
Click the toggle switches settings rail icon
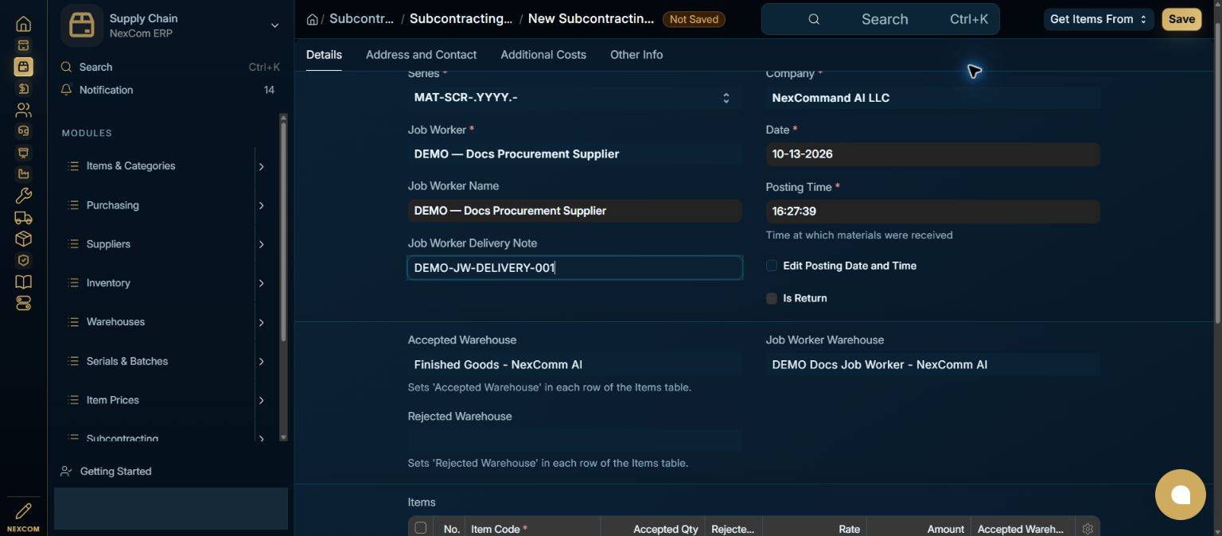point(23,303)
